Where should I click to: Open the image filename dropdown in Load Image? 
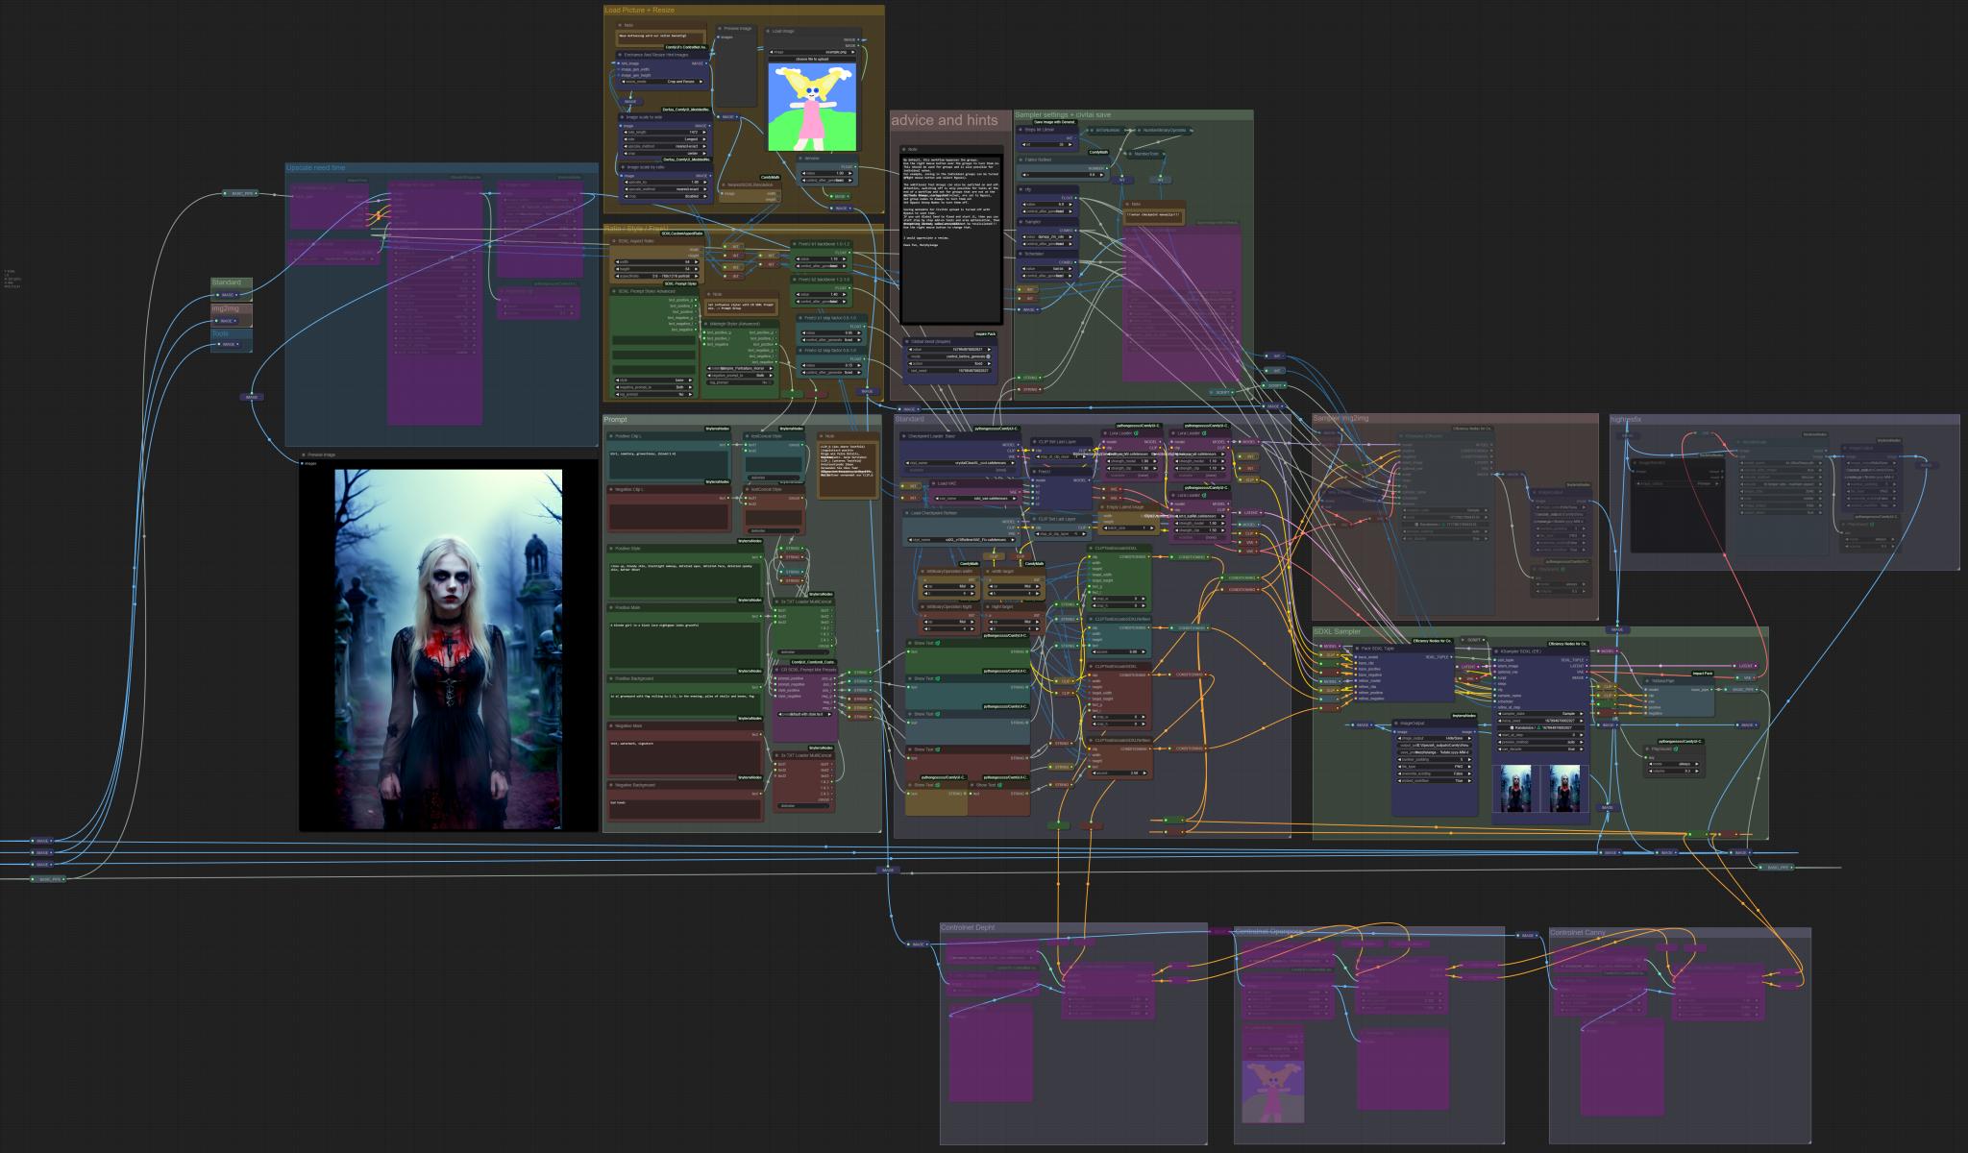(x=812, y=52)
